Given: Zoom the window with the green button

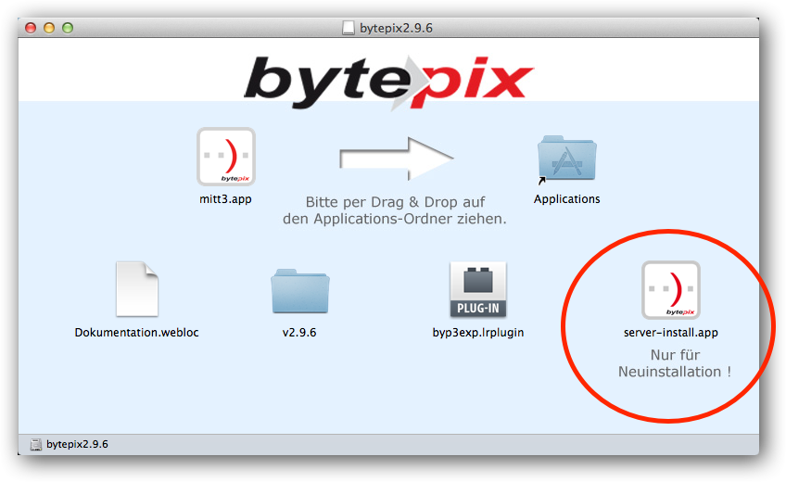Looking at the screenshot, I should pyautogui.click(x=68, y=28).
